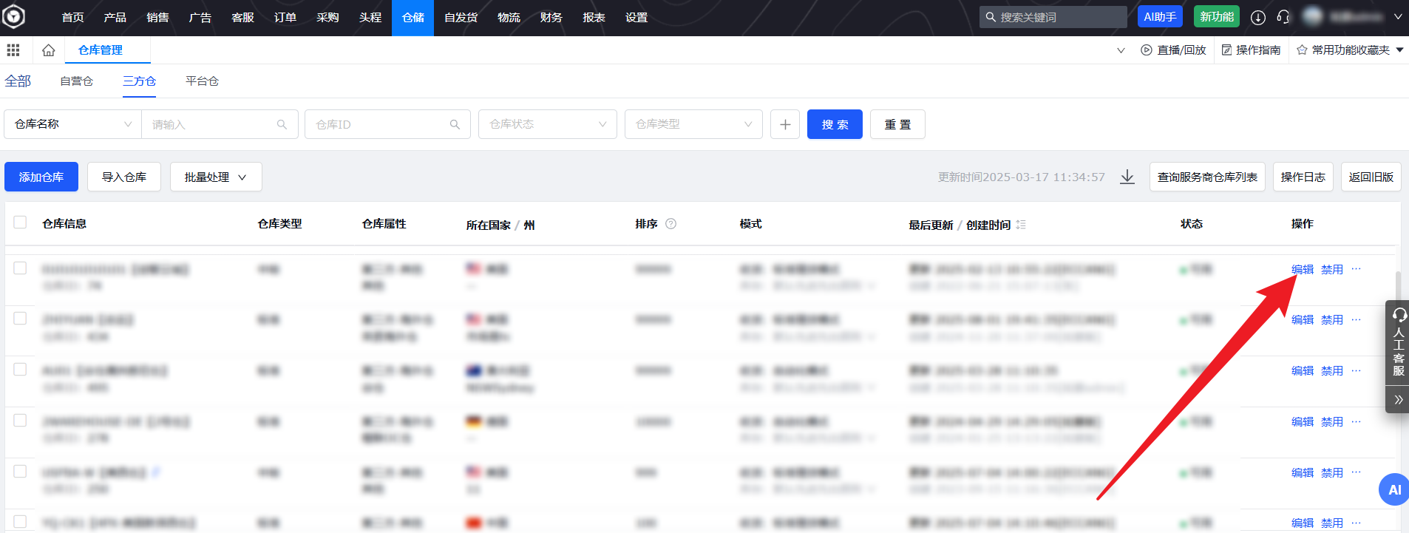Click the export download icon beside update time

(x=1127, y=177)
